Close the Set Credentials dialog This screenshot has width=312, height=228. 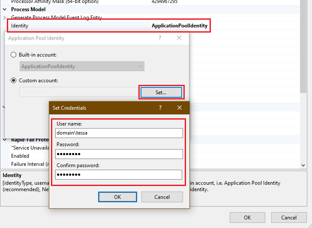[180, 108]
